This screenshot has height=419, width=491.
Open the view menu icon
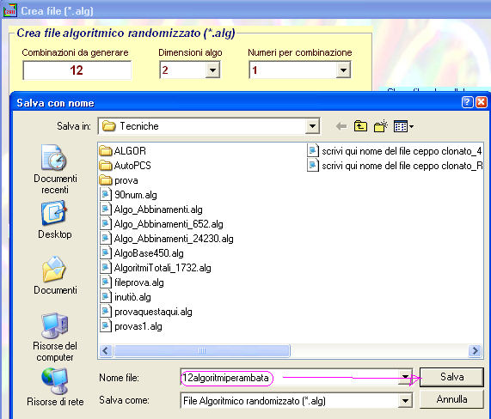[x=403, y=126]
